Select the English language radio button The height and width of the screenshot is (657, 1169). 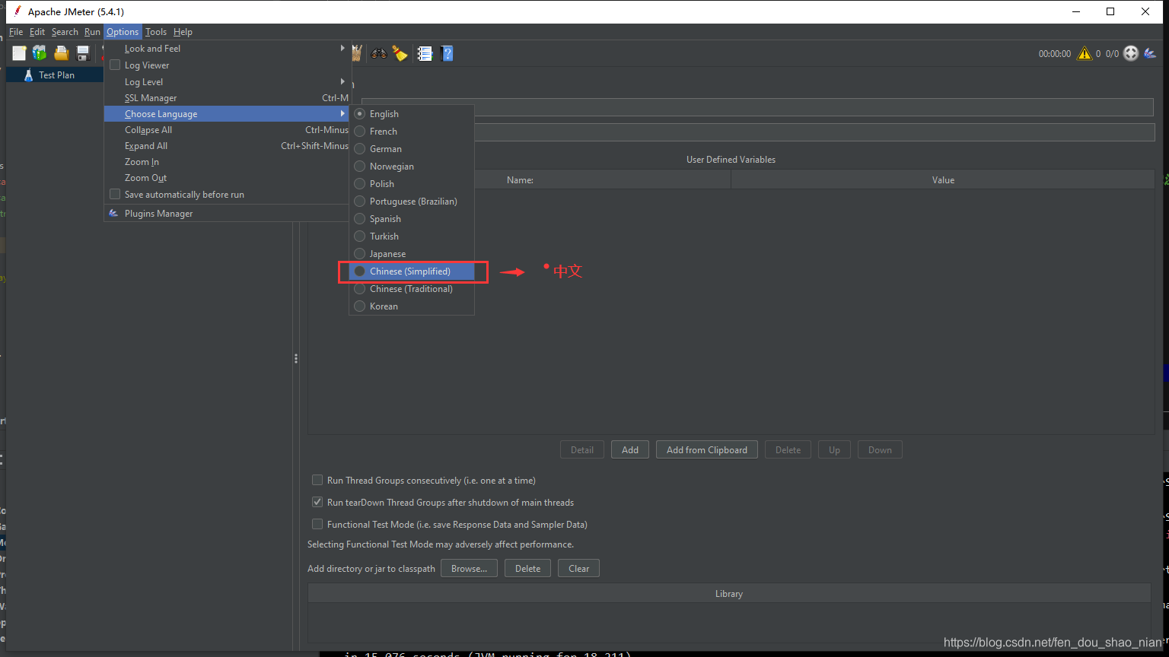(360, 114)
